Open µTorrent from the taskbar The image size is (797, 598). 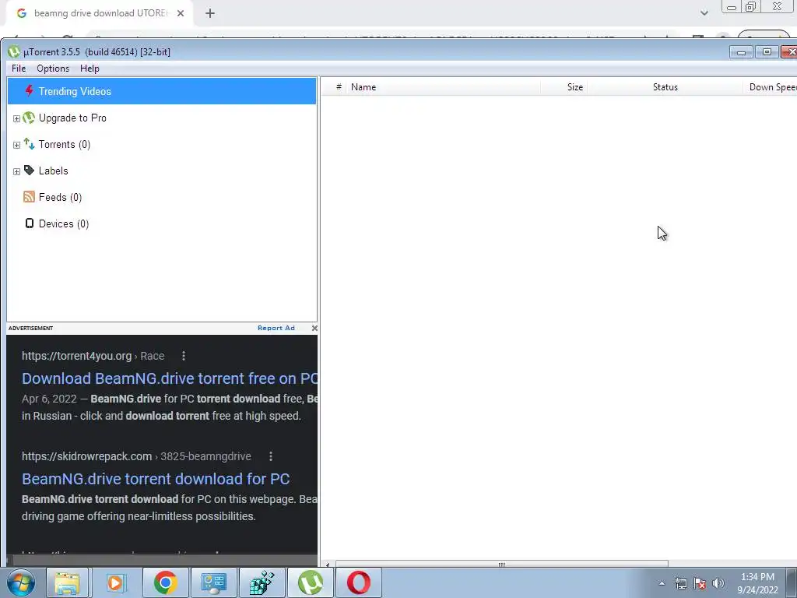(310, 582)
